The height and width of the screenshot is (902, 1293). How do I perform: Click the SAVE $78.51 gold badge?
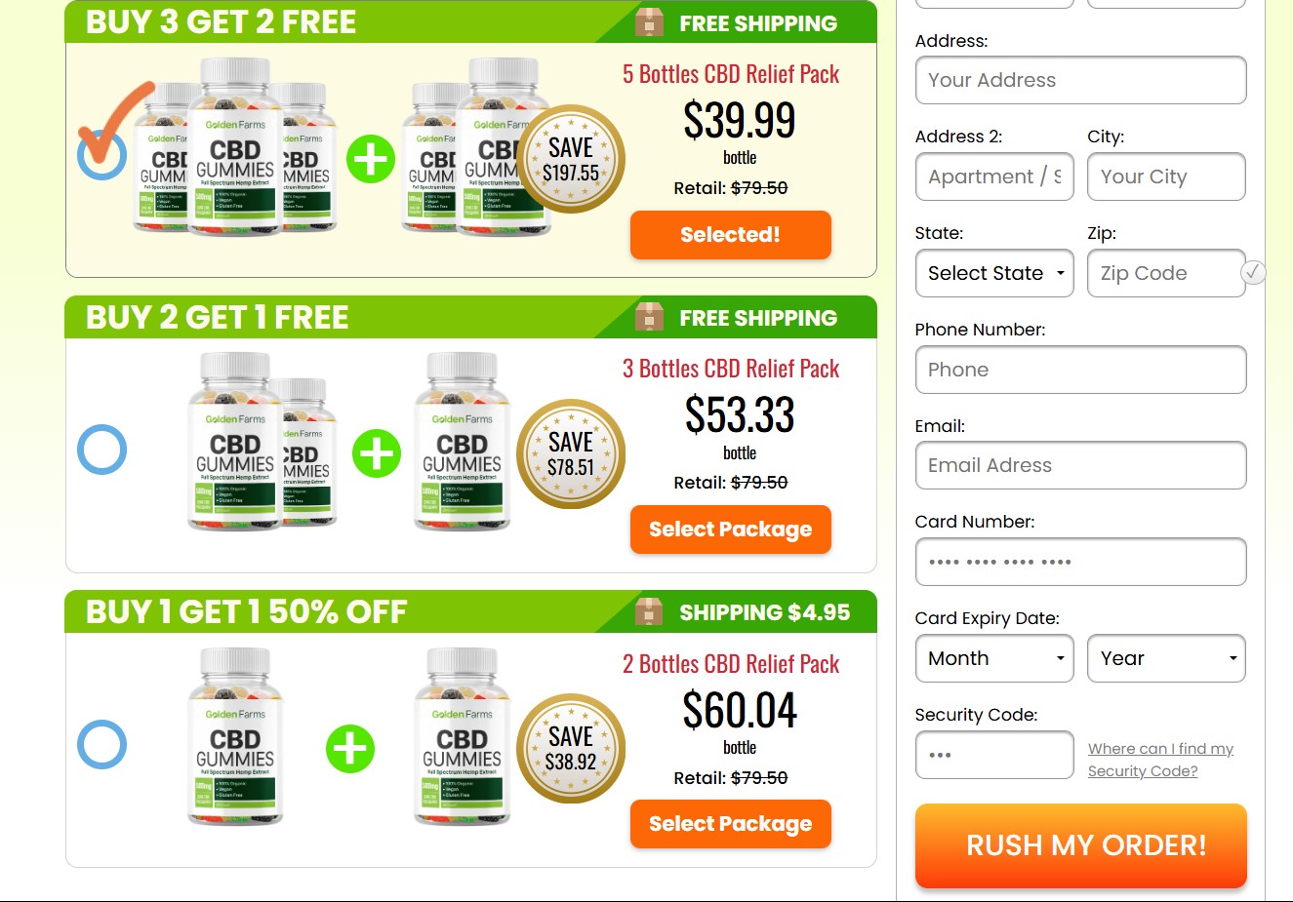571,453
